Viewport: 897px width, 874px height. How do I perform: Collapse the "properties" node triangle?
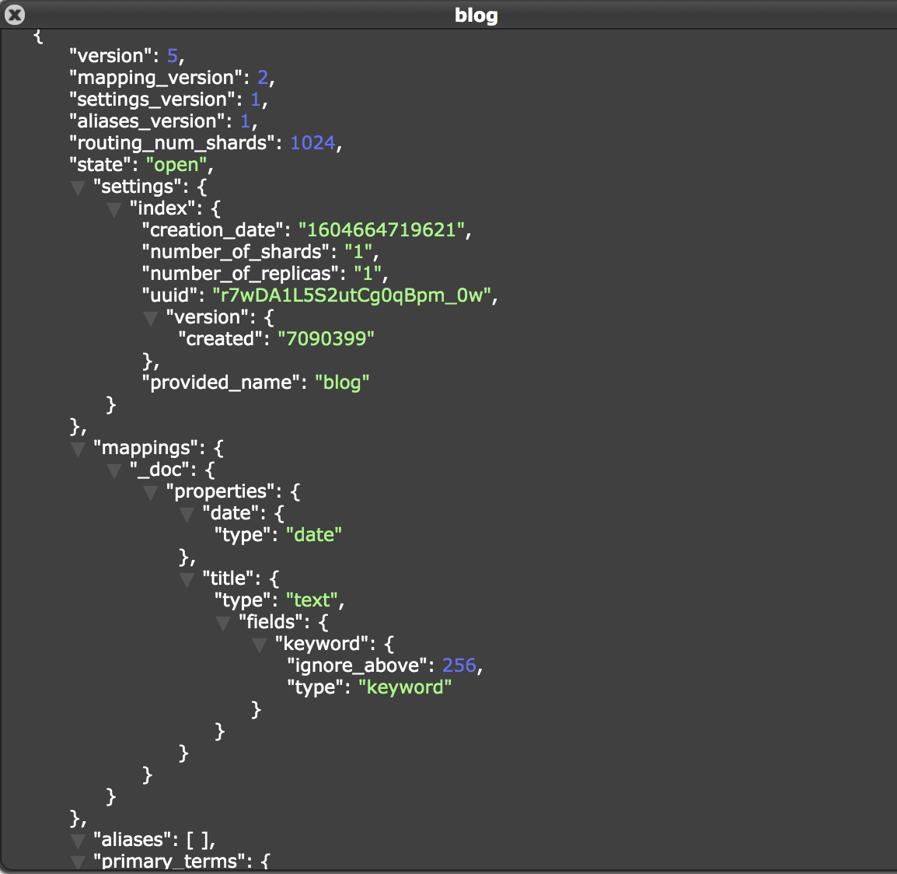click(151, 492)
